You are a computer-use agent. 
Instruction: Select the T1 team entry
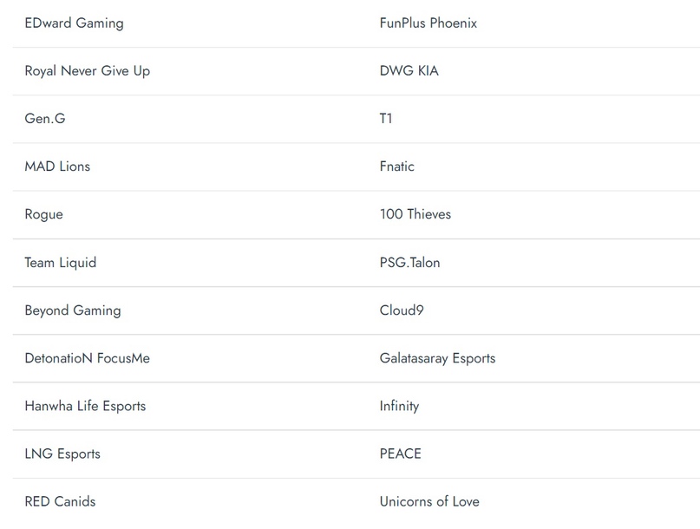pos(386,119)
